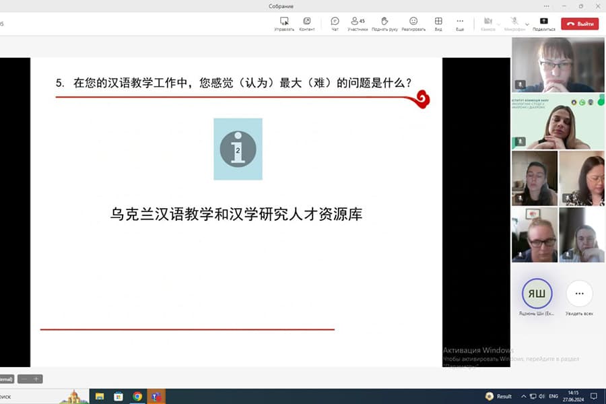
Task: Leave the meeting with Выйти button
Action: click(x=580, y=24)
